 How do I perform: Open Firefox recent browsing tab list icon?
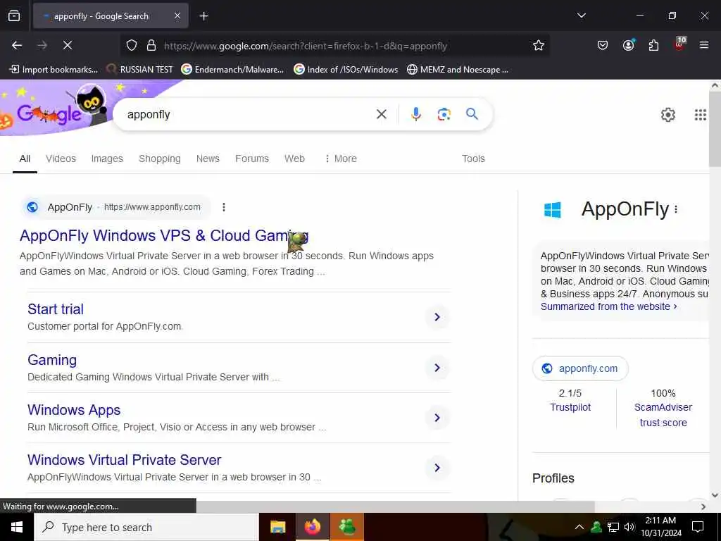(x=14, y=15)
